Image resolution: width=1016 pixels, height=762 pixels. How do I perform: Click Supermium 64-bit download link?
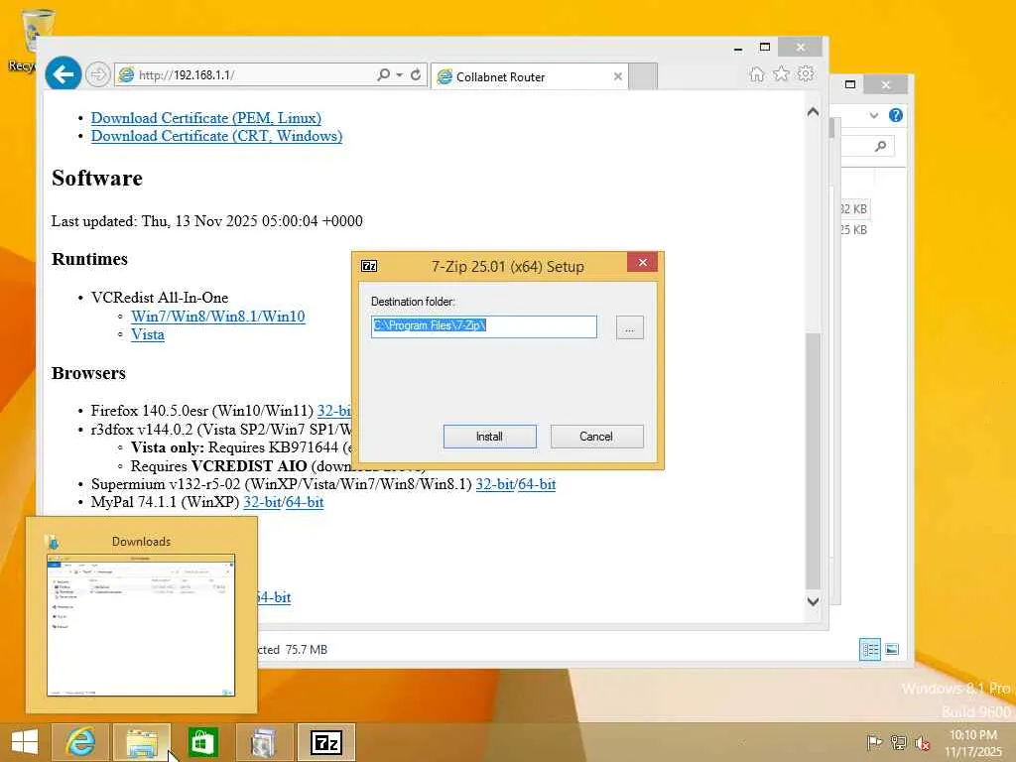pos(537,484)
